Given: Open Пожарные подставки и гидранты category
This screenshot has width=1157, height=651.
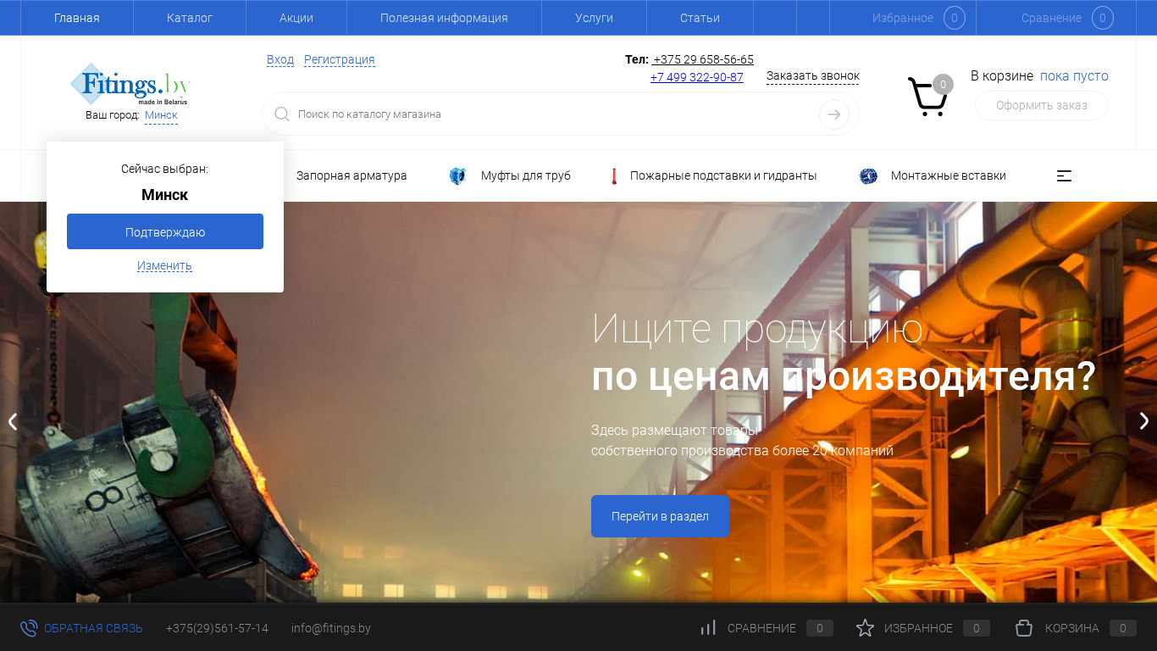Looking at the screenshot, I should click(x=723, y=176).
